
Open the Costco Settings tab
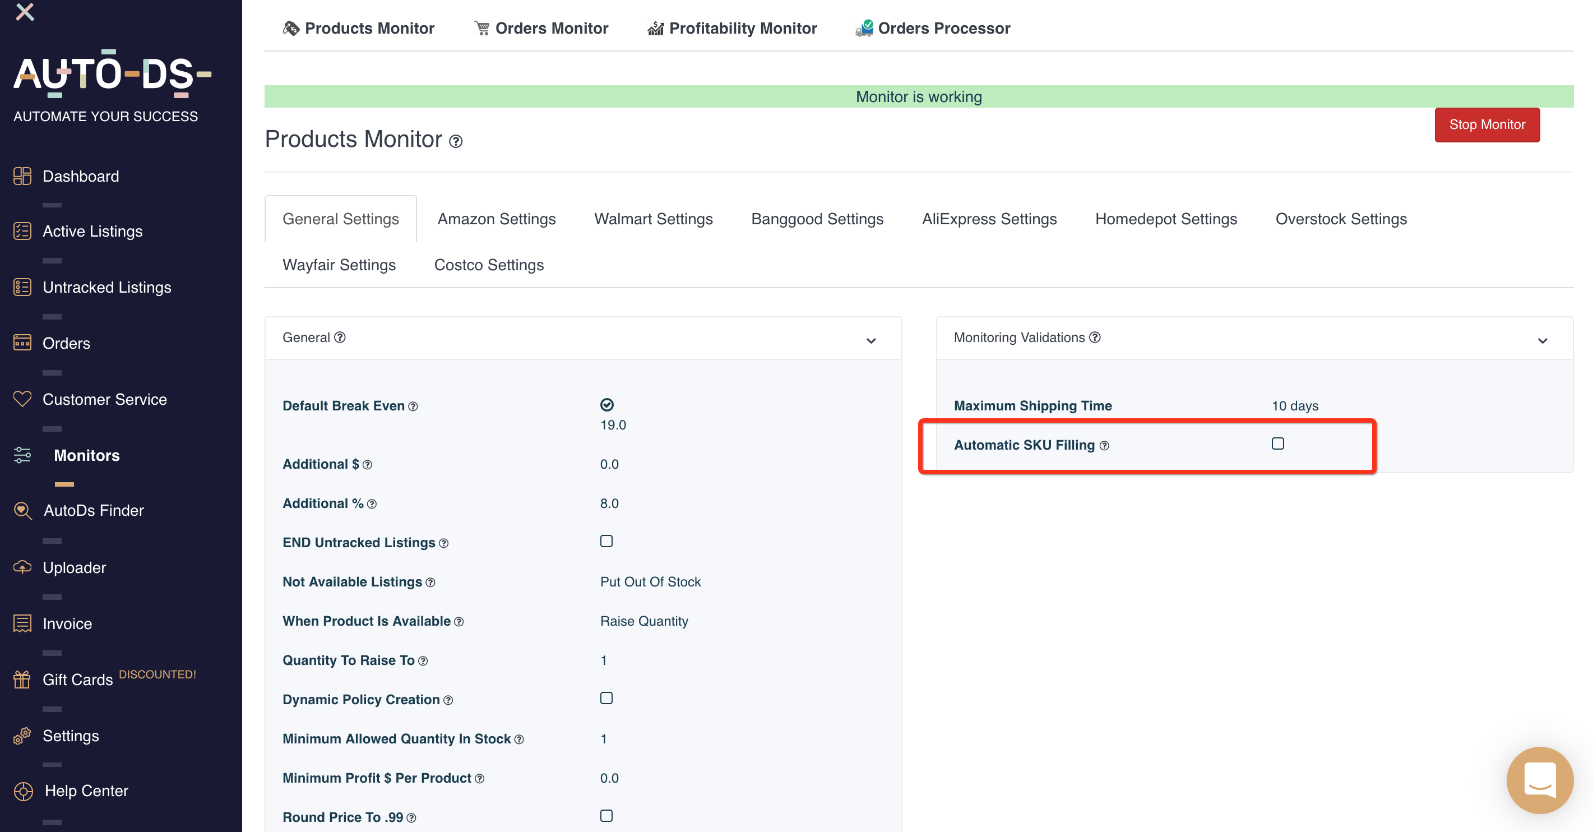point(489,264)
